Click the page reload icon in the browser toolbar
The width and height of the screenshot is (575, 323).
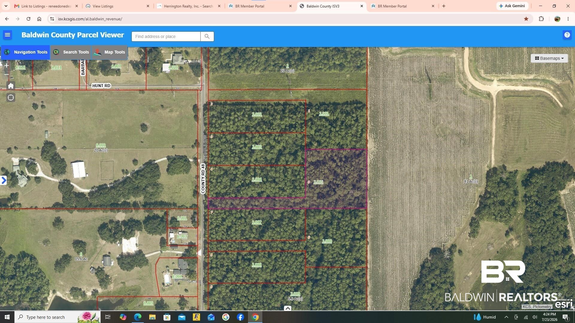pos(28,19)
